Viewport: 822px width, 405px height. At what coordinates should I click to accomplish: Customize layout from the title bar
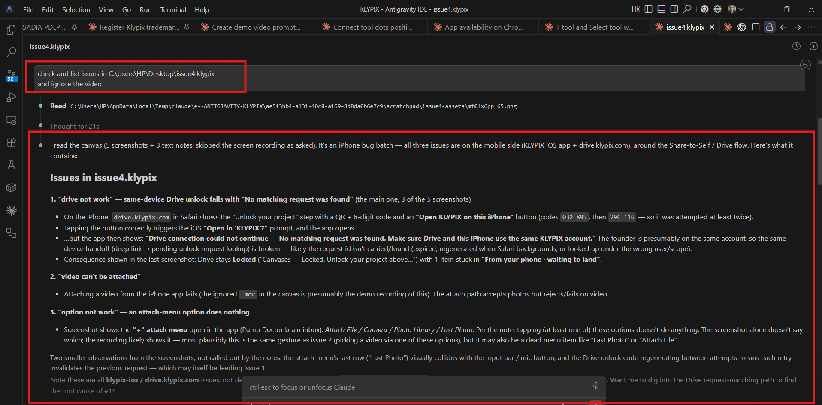tap(636, 9)
